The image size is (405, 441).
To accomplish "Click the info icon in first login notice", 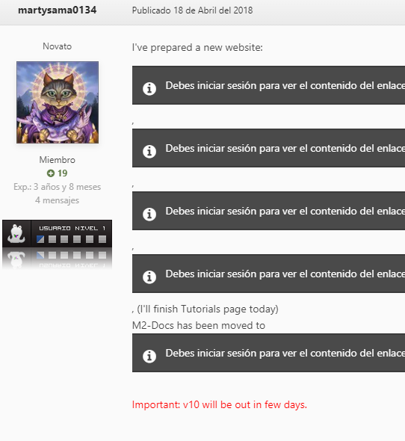I will point(149,89).
